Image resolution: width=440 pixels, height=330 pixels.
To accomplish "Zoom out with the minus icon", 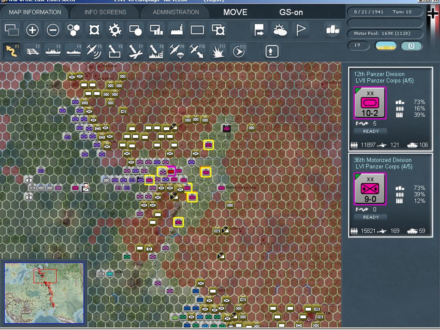I will click(x=53, y=30).
